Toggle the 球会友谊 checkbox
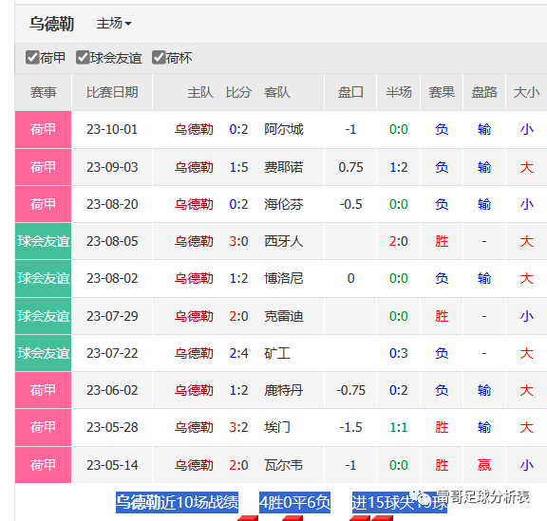 [x=83, y=58]
